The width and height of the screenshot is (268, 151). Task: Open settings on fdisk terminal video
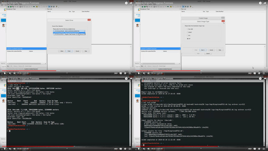pos(125,149)
